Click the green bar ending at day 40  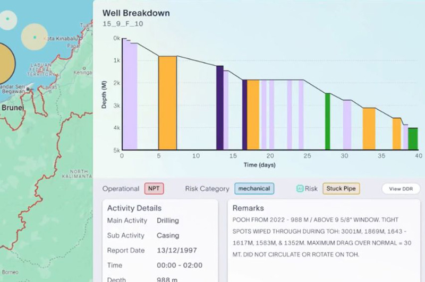(413, 139)
